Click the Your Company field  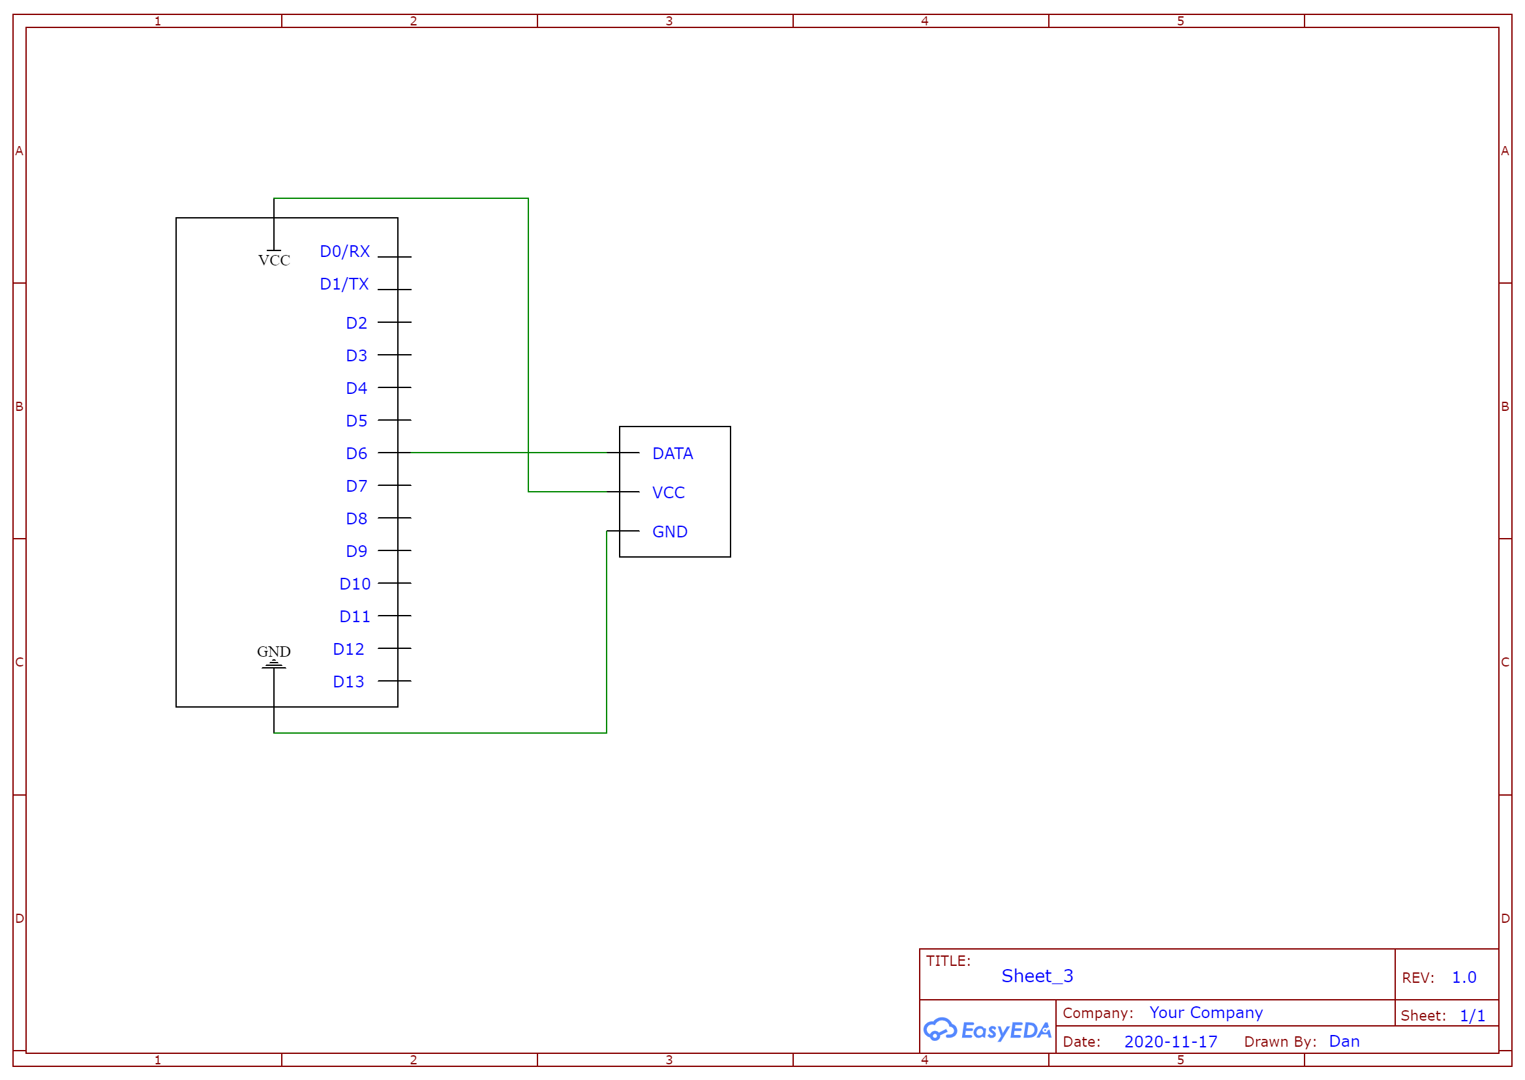tap(1206, 1013)
